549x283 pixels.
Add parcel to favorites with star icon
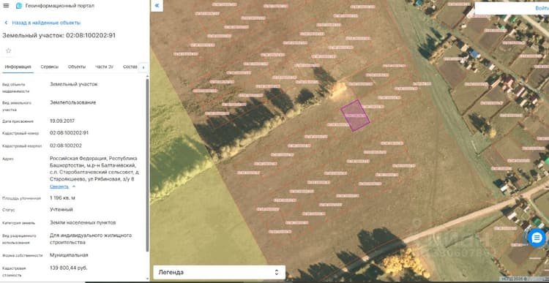[x=8, y=50]
